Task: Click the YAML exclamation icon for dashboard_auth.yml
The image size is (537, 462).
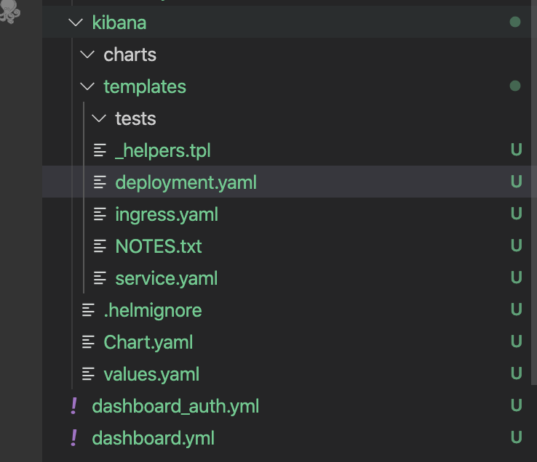Action: [73, 406]
